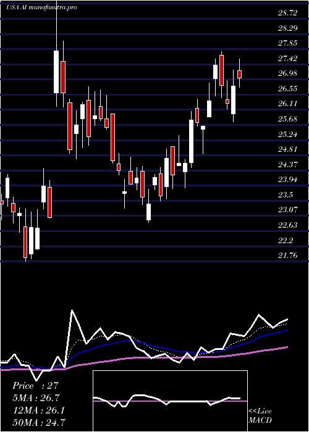This screenshot has width=309, height=432.
Task: Click the '5MA : 26.7' readout
Action: coord(36,398)
